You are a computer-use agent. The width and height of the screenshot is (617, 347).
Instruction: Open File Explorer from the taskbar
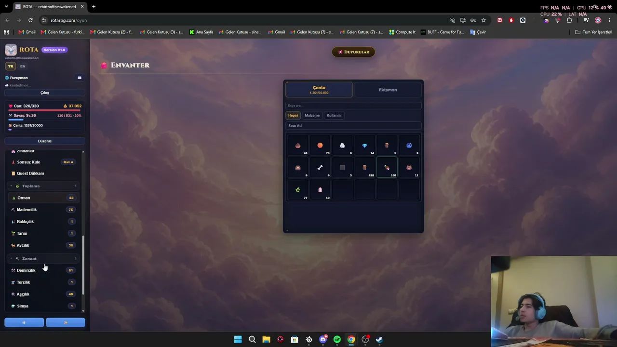(266, 339)
